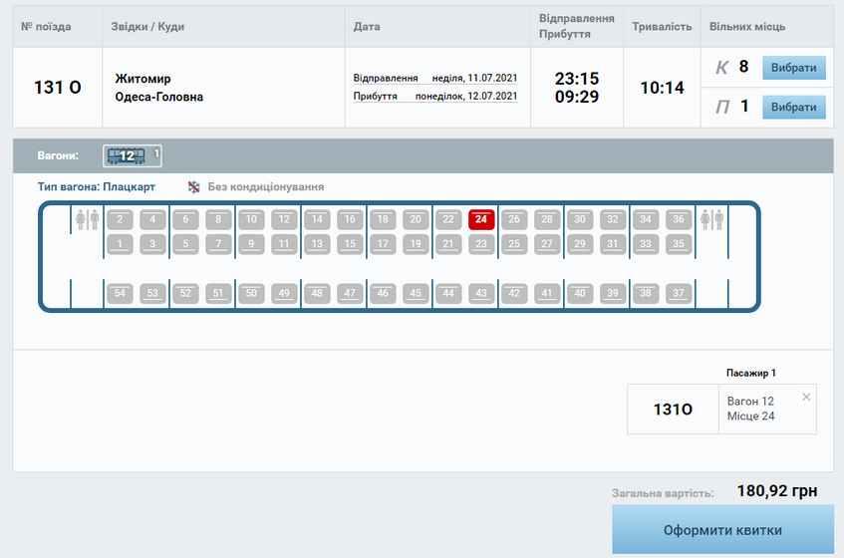Click Оформити квитки button
This screenshot has height=558, width=844.
(x=722, y=529)
